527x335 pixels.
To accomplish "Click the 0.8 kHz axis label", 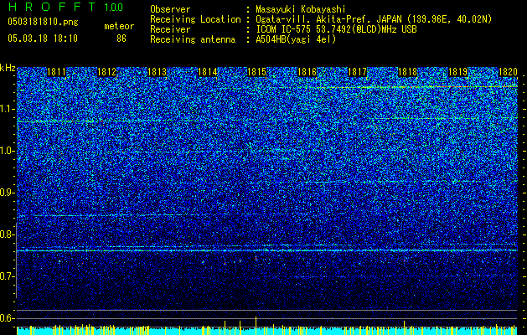I will [8, 234].
